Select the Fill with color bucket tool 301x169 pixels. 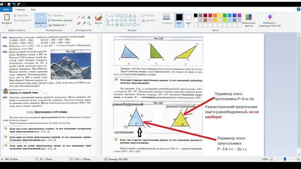pyautogui.click(x=84, y=17)
